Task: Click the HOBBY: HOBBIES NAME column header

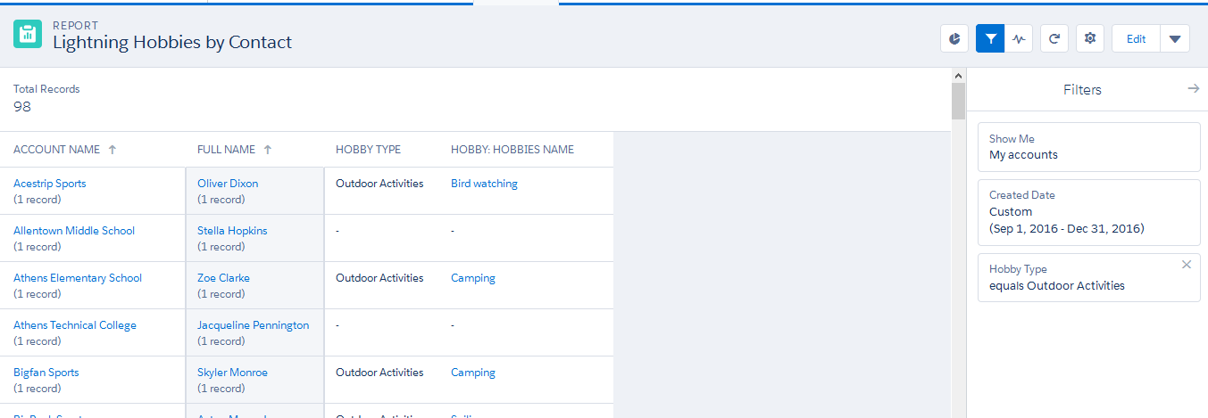Action: pos(512,150)
